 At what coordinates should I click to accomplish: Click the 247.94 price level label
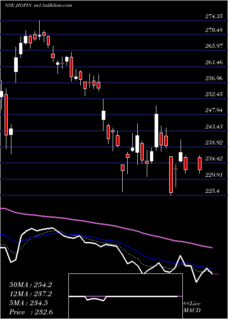coord(214,110)
